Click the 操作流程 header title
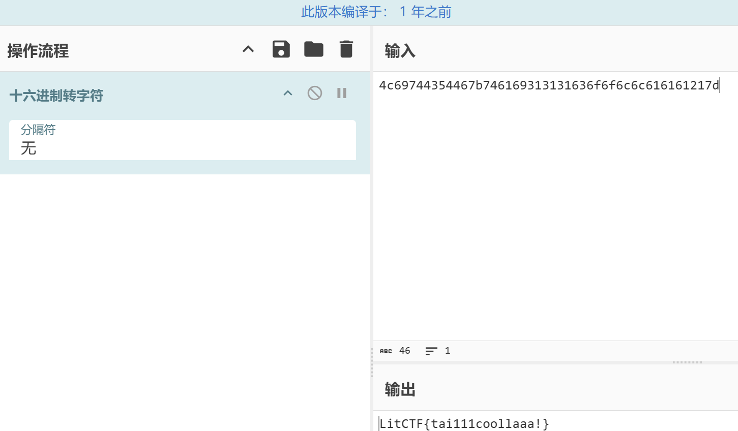This screenshot has width=738, height=431. 38,51
